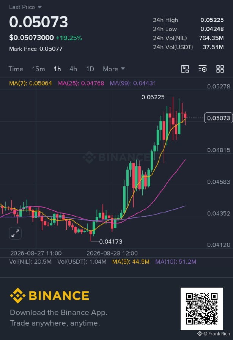Click the large 0.05073 last price
233x340 pixels.
[38, 22]
